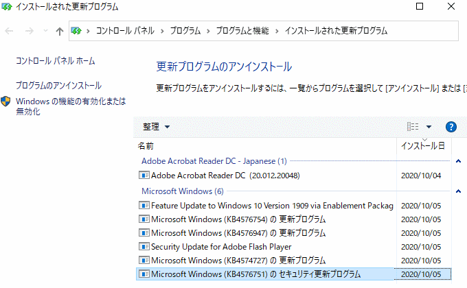This screenshot has width=467, height=288.
Task: Sort by the 名前 column header
Action: point(146,146)
